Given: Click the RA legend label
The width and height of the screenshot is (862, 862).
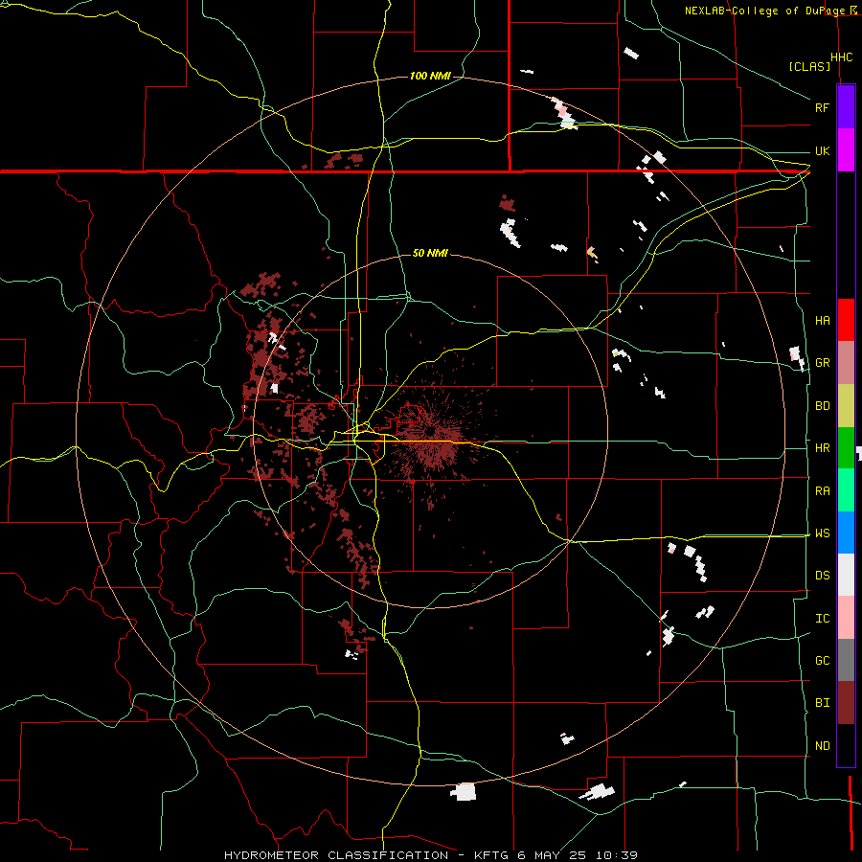Looking at the screenshot, I should click(x=822, y=491).
